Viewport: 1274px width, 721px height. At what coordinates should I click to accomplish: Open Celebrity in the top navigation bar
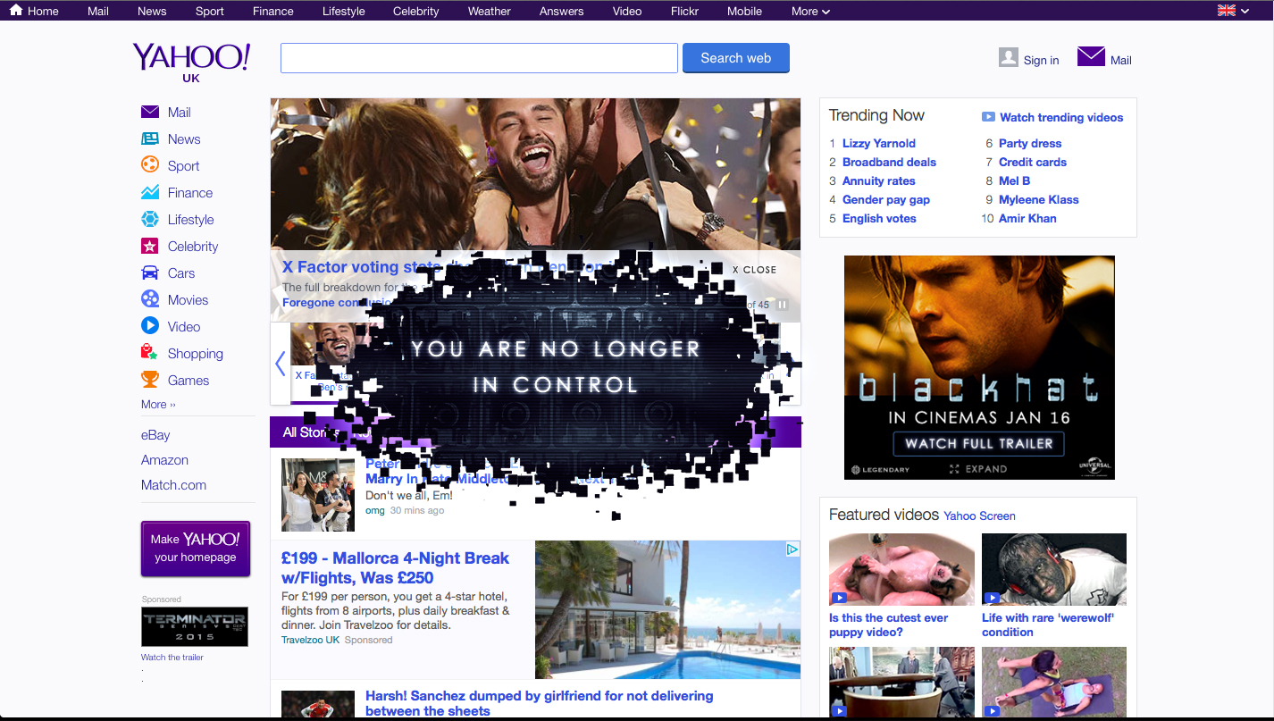pos(416,11)
